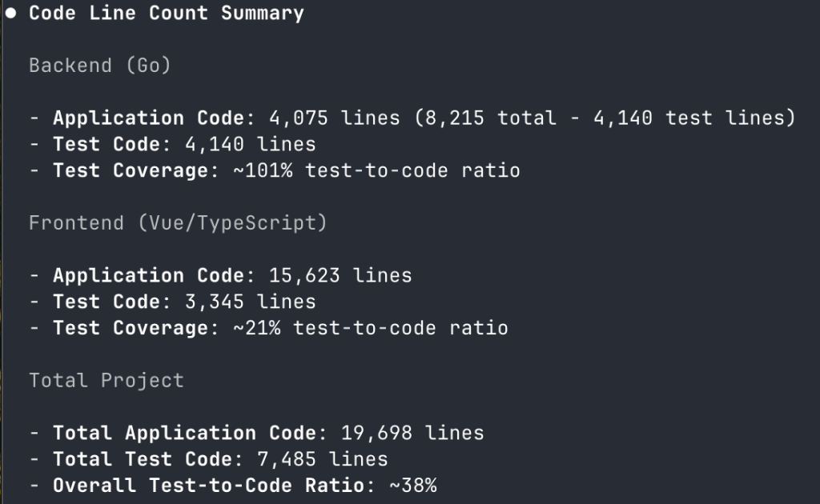Screen dimensions: 820x504
Task: Click the "Total Test Code" label
Action: (x=142, y=460)
